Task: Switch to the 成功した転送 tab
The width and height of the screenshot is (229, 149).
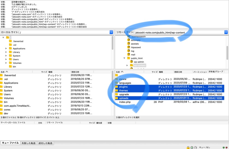Action: [45, 143]
